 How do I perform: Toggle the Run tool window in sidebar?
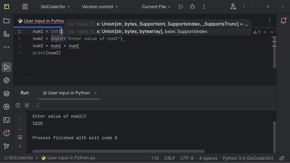tap(6, 67)
